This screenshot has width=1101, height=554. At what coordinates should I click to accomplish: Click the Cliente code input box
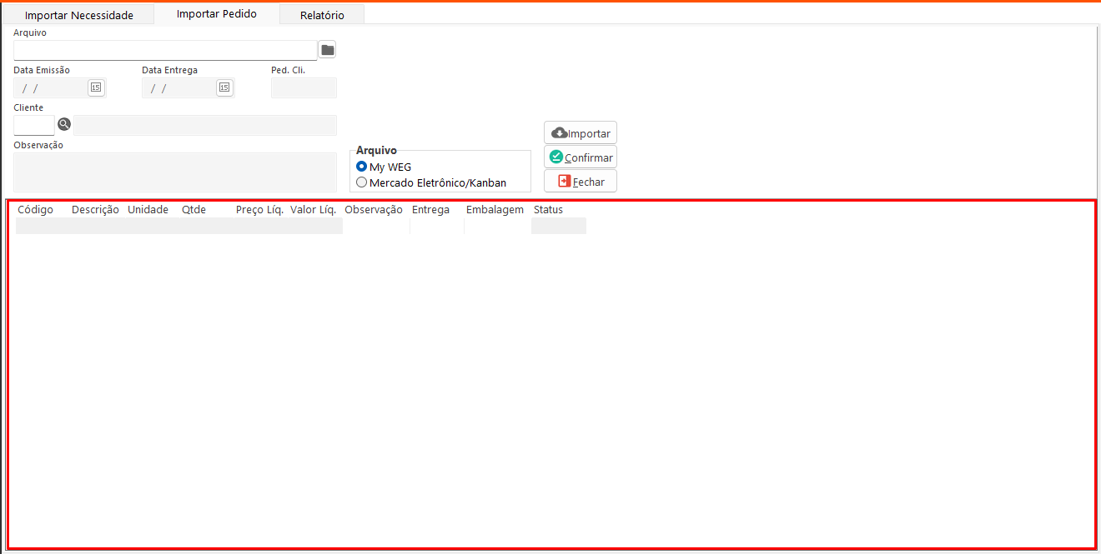pyautogui.click(x=34, y=125)
